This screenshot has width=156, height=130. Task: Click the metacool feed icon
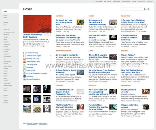point(24,68)
